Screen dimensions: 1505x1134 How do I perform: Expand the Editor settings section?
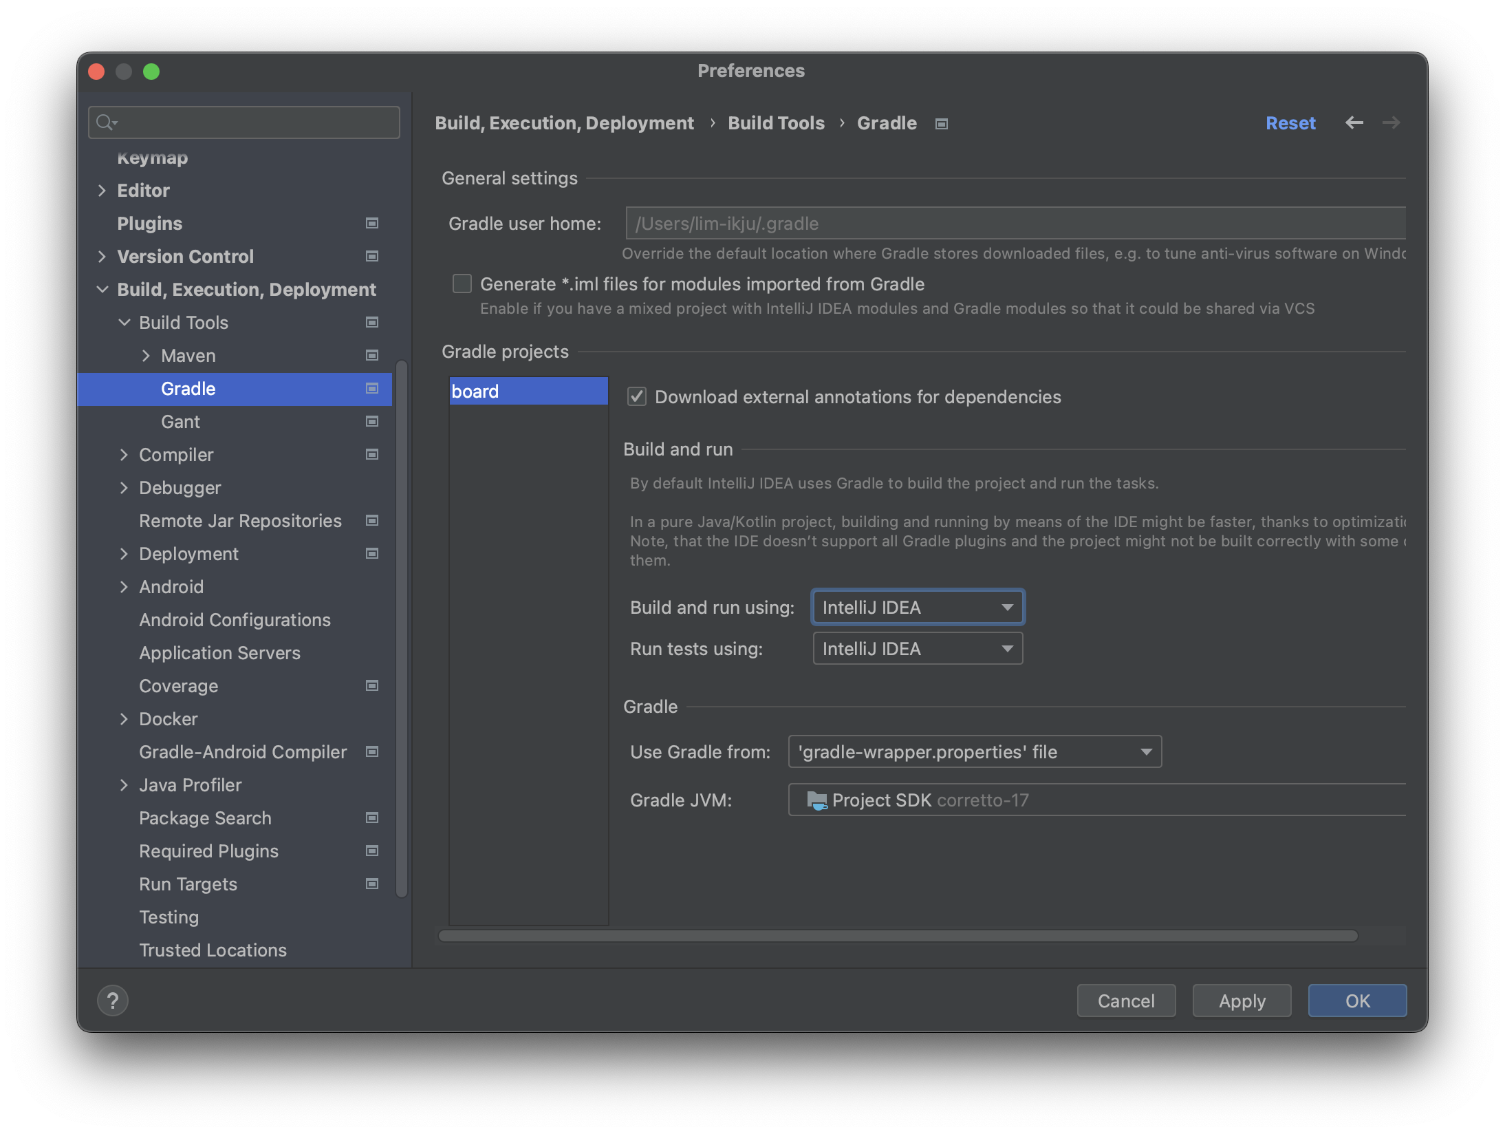pyautogui.click(x=102, y=190)
